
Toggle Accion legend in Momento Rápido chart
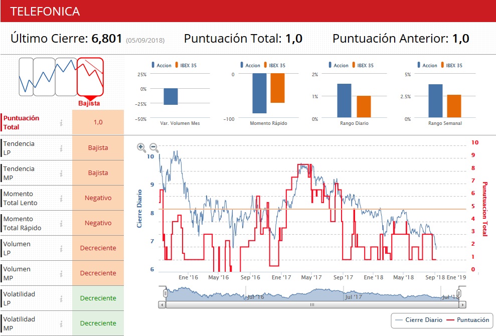click(x=250, y=65)
